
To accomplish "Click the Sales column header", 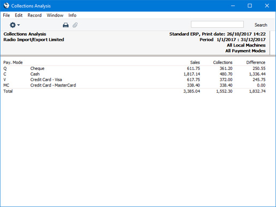I will point(195,62).
